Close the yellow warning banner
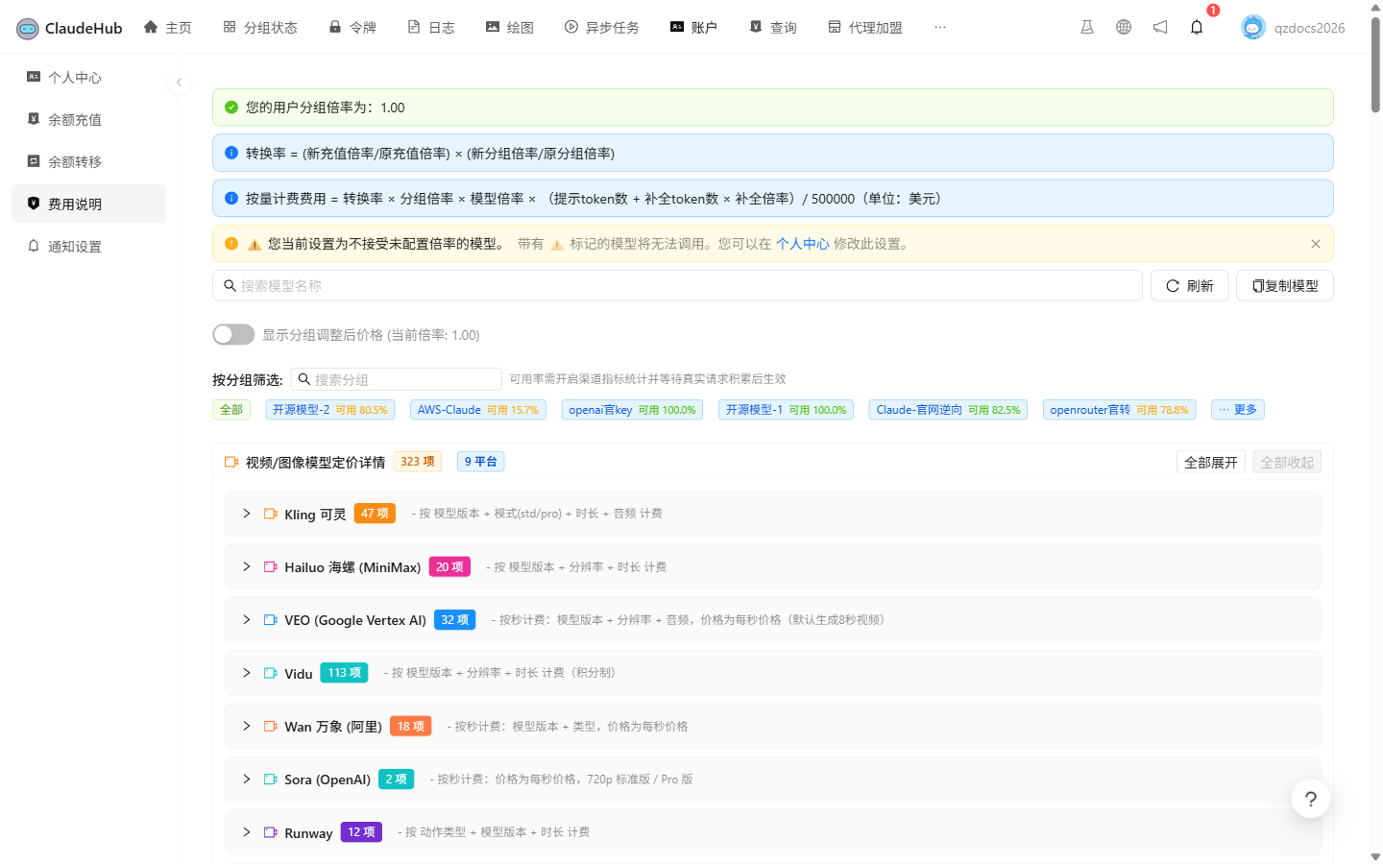This screenshot has height=864, width=1383. point(1316,244)
